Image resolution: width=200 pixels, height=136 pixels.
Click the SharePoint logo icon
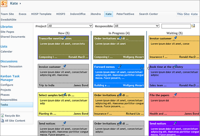(x=4, y=3)
